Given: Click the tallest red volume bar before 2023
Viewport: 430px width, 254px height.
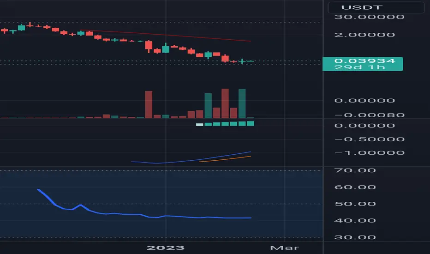Looking at the screenshot, I should click(149, 105).
